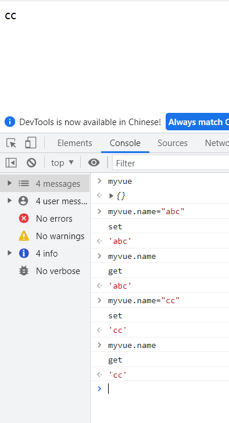
Task: Click the red error icon beside No errors
Action: (24, 218)
